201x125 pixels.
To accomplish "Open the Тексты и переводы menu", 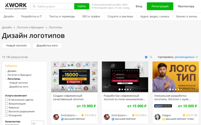I will 62,16.
